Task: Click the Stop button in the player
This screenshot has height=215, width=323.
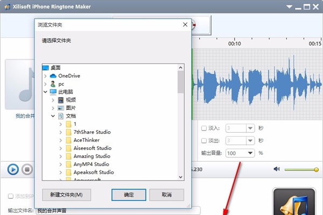Action: coord(27,169)
